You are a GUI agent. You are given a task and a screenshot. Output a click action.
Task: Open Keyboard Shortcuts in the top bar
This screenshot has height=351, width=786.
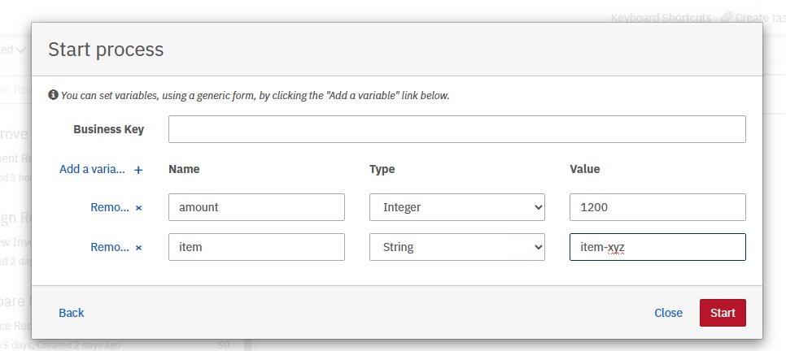click(660, 17)
